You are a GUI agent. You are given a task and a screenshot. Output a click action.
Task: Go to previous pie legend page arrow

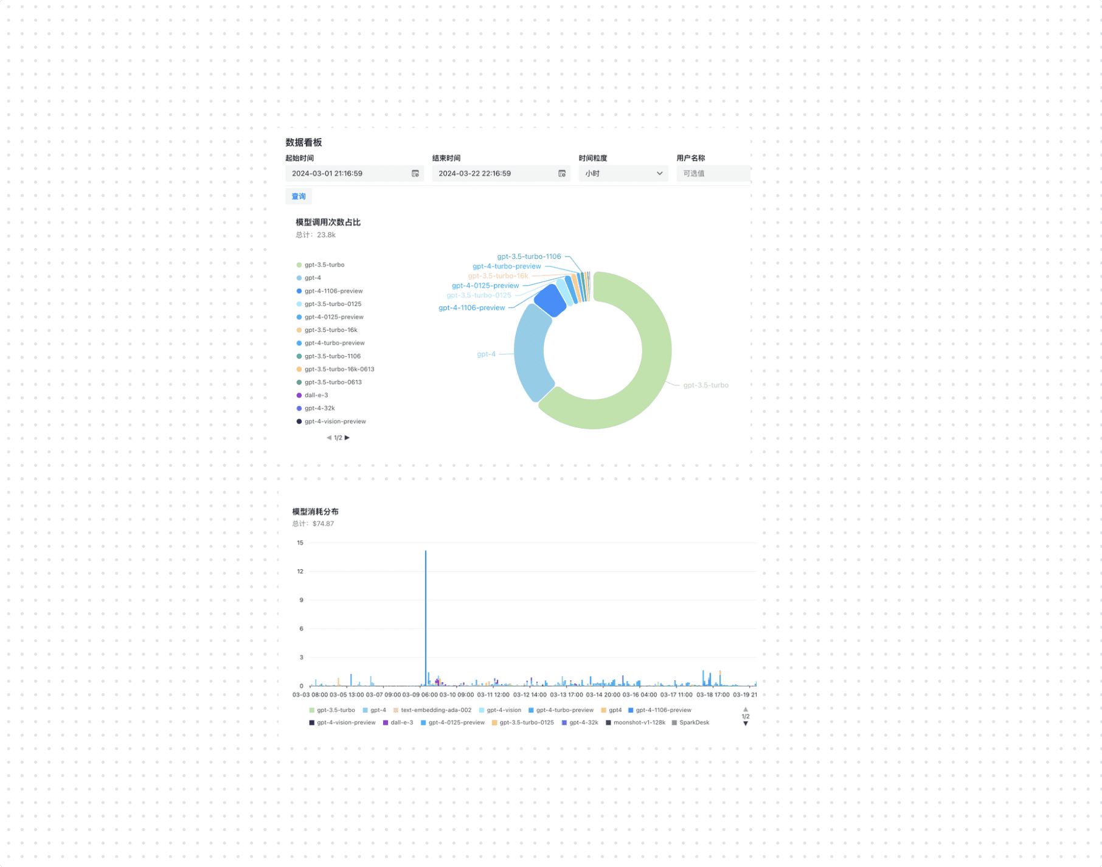click(329, 438)
